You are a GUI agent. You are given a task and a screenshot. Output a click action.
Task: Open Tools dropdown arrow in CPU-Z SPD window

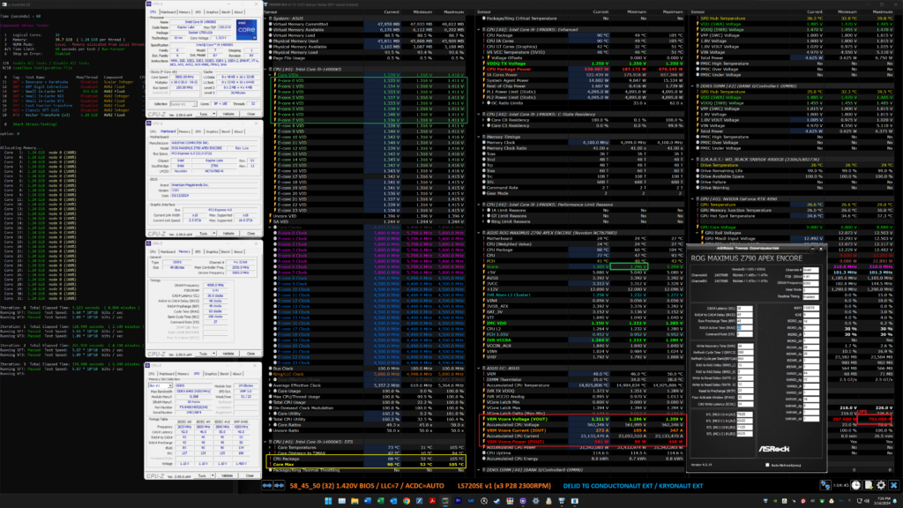coord(213,475)
